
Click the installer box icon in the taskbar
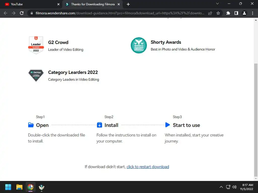click(x=42, y=187)
